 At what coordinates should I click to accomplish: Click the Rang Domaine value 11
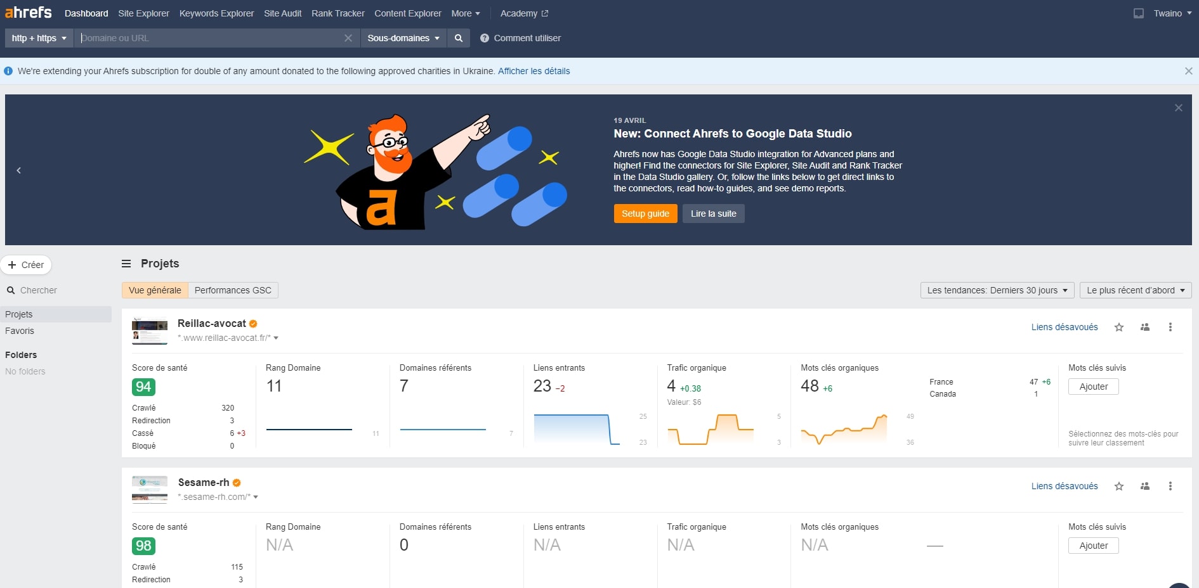(x=274, y=386)
